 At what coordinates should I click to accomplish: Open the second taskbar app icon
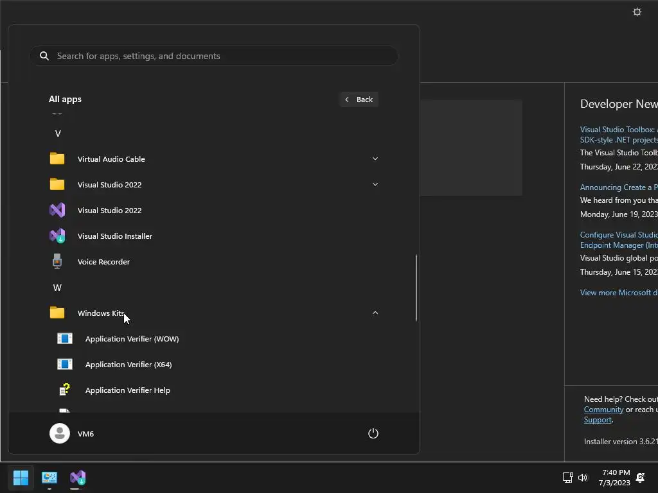click(x=49, y=478)
